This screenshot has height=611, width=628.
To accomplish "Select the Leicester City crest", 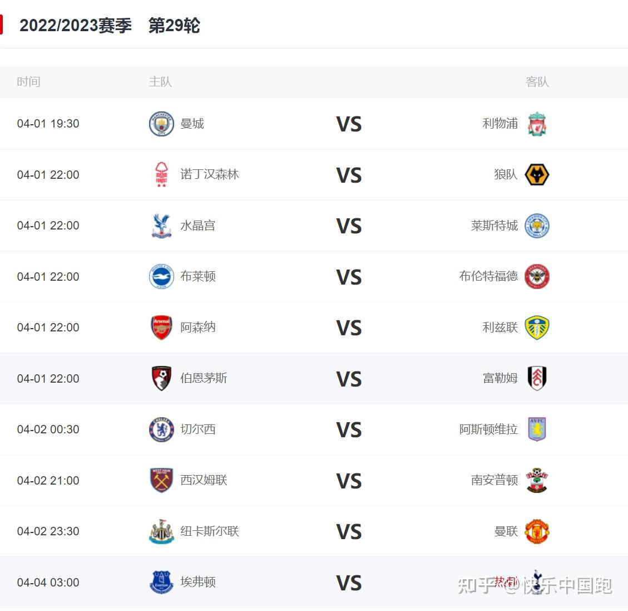I will coord(537,226).
